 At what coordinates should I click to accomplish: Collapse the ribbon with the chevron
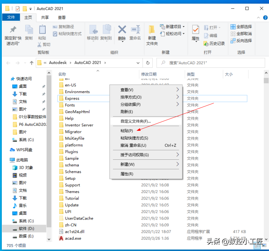(x=258, y=17)
